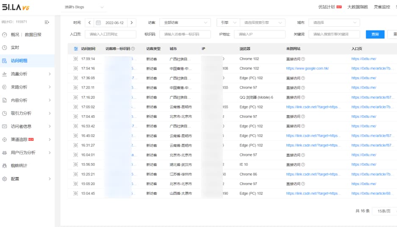Open the 全部访客 visitor type dropdown
The width and height of the screenshot is (397, 227).
coord(185,23)
